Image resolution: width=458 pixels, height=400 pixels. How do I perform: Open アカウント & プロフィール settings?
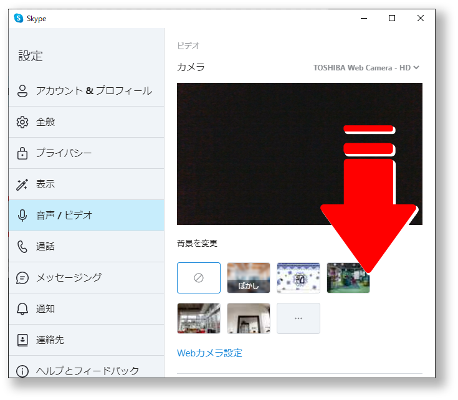click(87, 91)
